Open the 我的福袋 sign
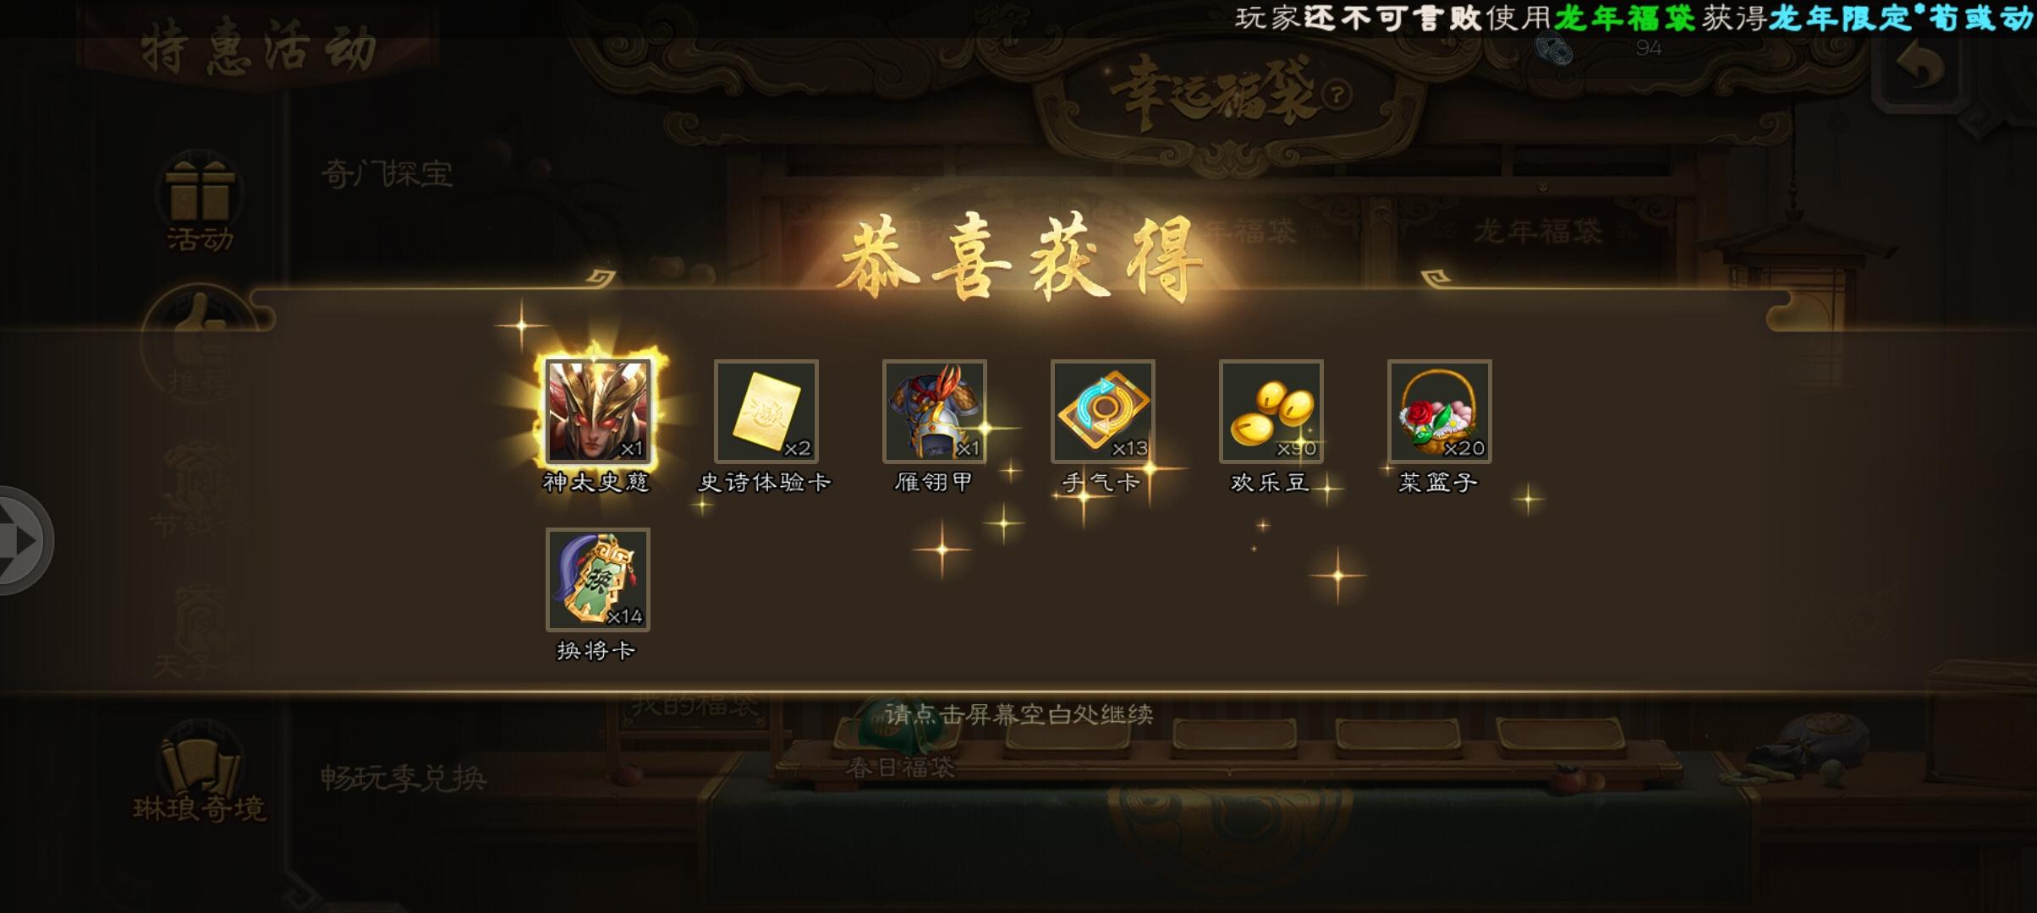 (694, 703)
